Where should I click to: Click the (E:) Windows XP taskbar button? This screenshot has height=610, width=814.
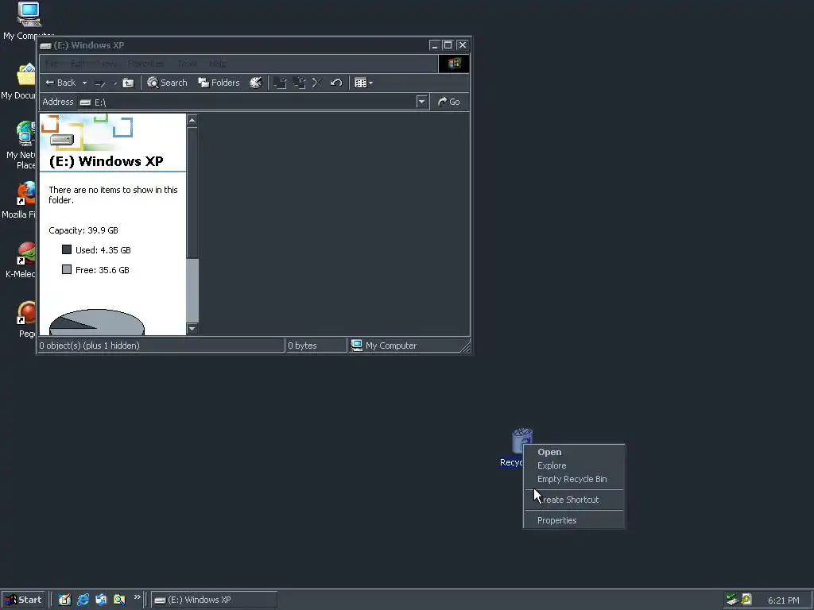214,600
